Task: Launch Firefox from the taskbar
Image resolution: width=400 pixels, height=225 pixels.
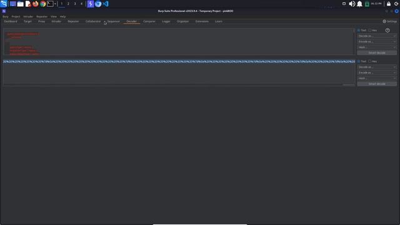Action: click(x=36, y=4)
